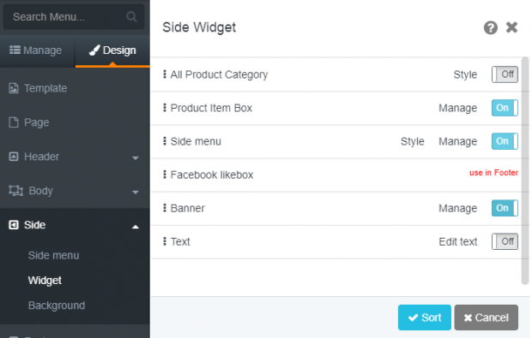Turn on All Product Category toggle
The image size is (532, 338).
click(505, 74)
